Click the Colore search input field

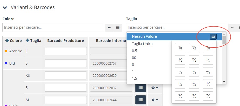[53, 27]
